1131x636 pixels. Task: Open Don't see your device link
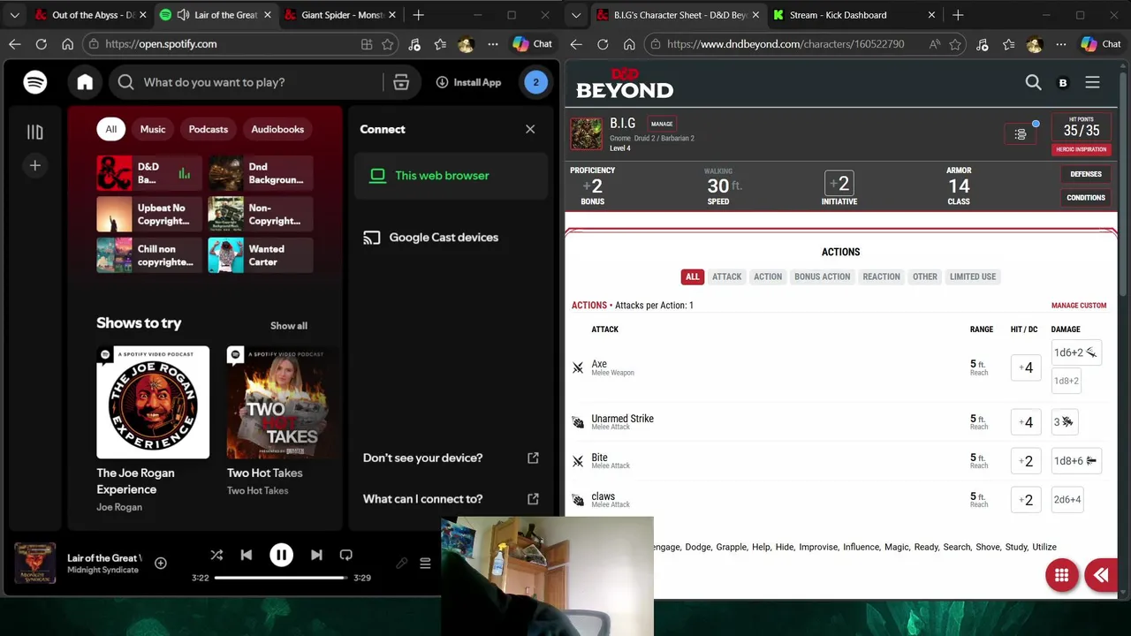tap(451, 458)
